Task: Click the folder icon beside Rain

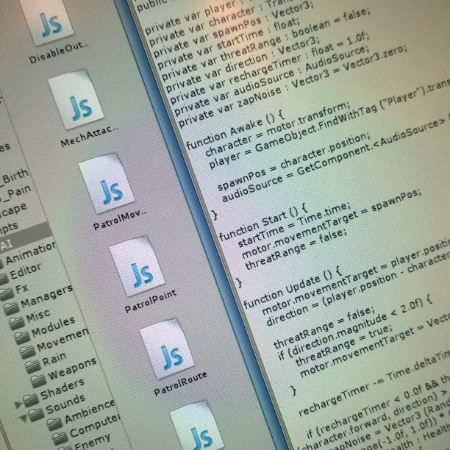Action: pyautogui.click(x=32, y=366)
